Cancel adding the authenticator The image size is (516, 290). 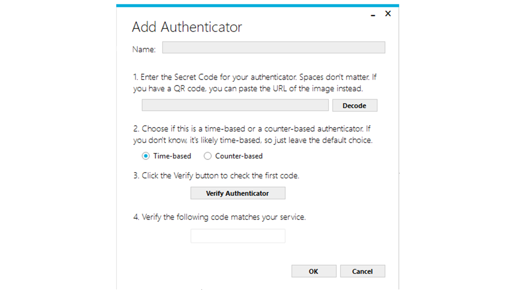[362, 271]
